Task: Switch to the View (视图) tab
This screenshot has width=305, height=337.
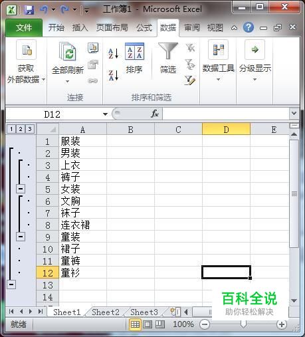Action: (x=215, y=28)
